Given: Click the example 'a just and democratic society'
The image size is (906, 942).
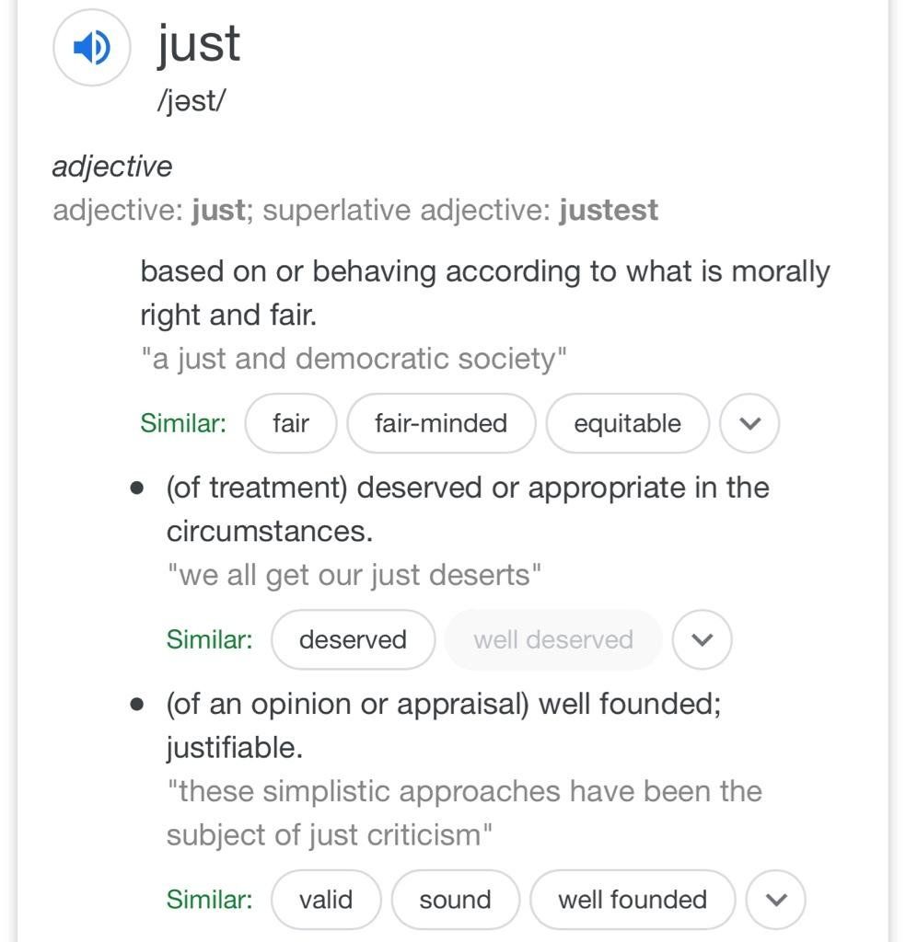Looking at the screenshot, I should coord(354,358).
